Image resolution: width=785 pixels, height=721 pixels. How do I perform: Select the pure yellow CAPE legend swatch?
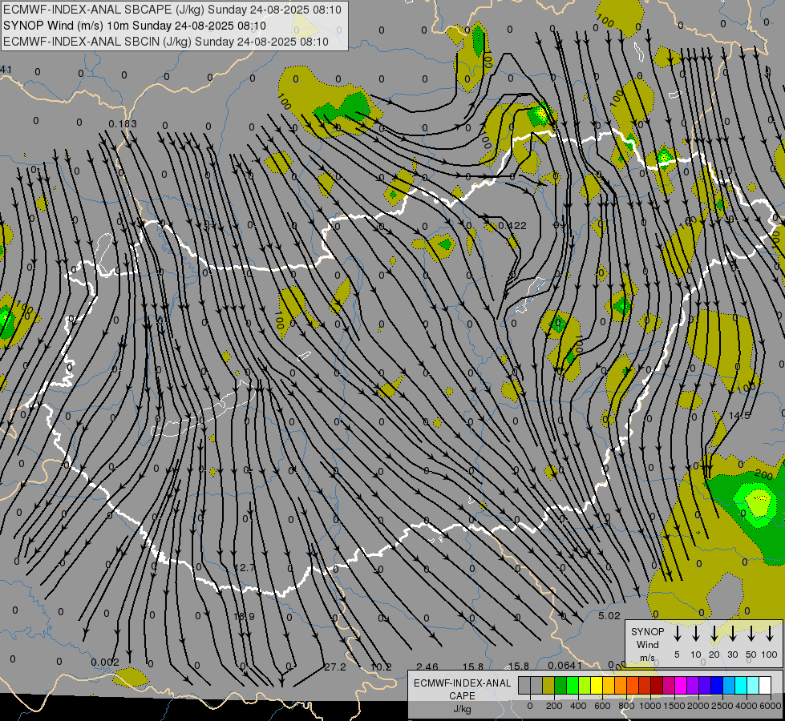(597, 685)
